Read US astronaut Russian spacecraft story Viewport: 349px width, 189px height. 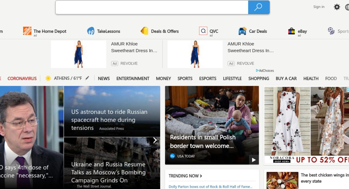coord(109,120)
